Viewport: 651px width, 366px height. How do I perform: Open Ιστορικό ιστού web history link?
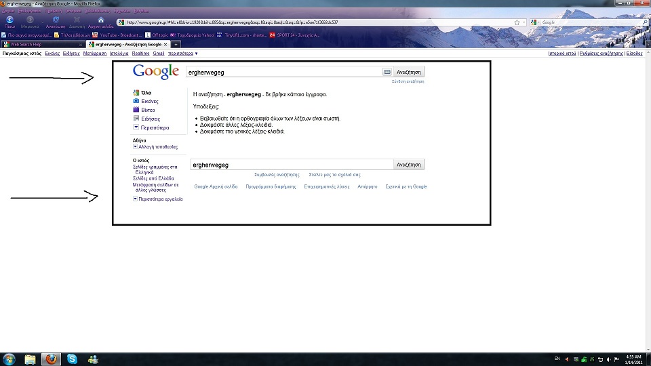click(x=562, y=54)
